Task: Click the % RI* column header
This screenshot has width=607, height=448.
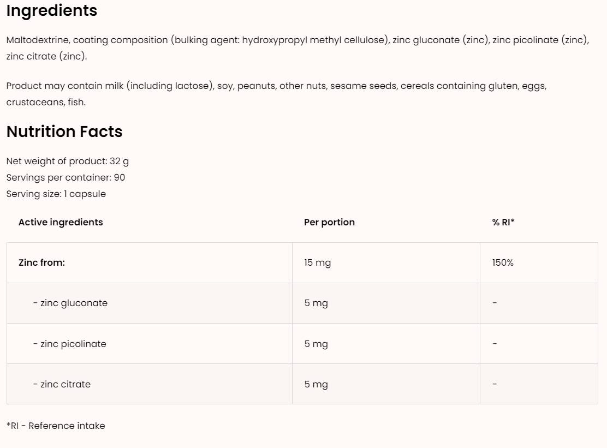Action: point(503,222)
